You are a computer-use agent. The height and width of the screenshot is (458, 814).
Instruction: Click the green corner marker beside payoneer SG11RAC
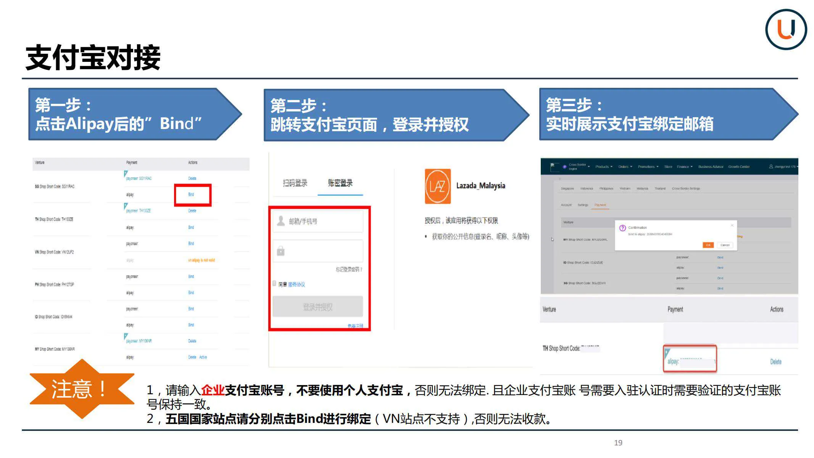[x=126, y=173]
